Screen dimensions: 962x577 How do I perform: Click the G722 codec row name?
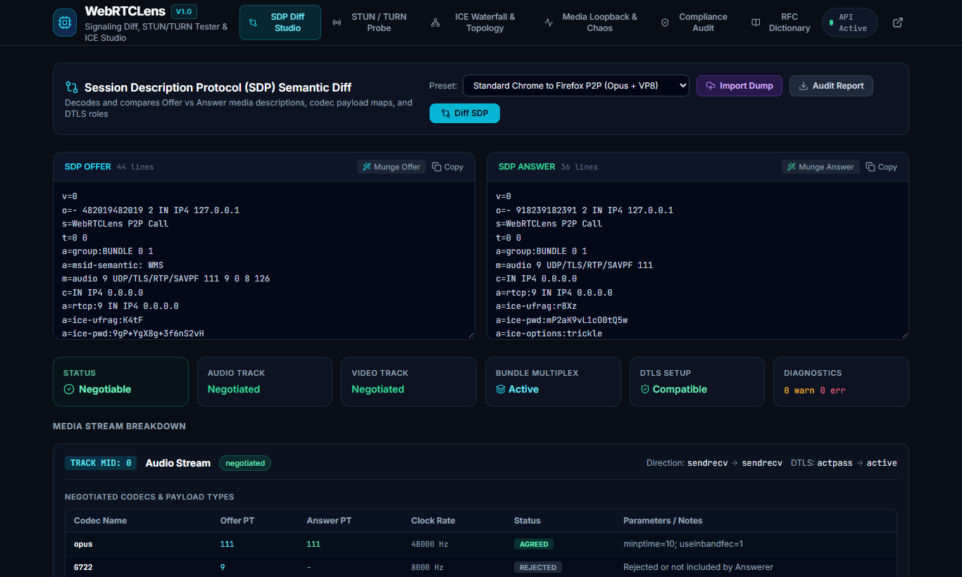click(83, 567)
